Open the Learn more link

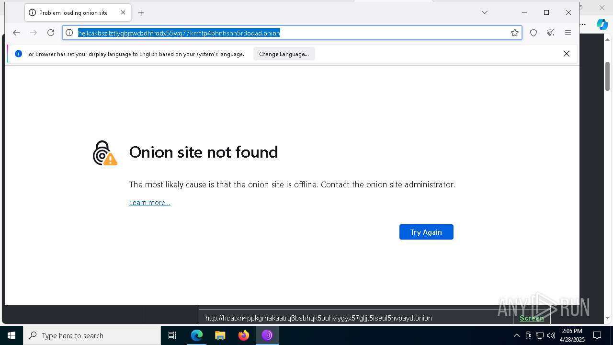pyautogui.click(x=150, y=203)
